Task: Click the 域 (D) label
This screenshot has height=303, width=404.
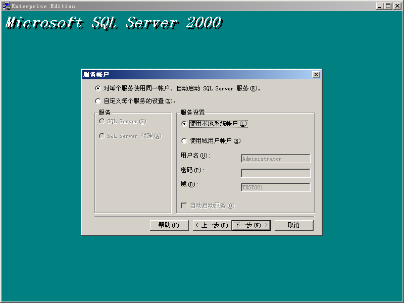Action: [x=189, y=184]
